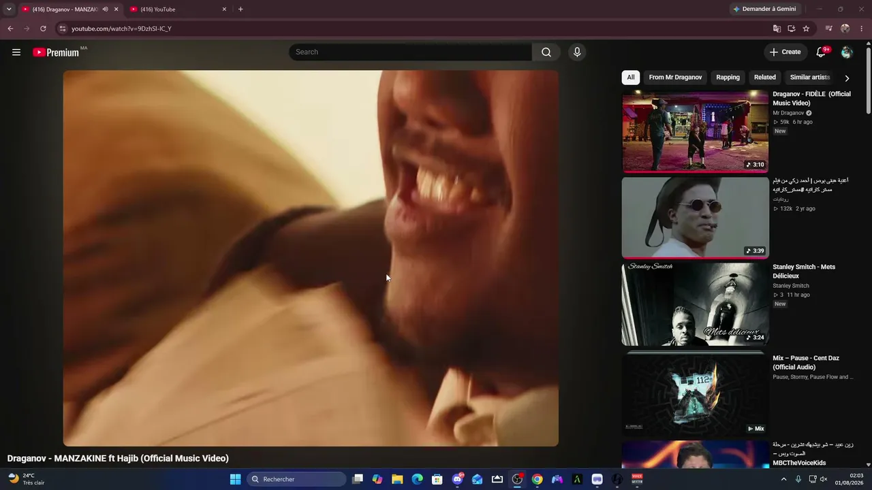Open File Explorer from the taskbar

tap(397, 479)
